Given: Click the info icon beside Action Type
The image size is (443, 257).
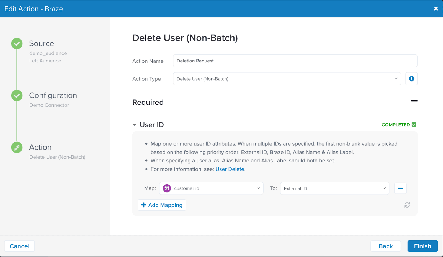Looking at the screenshot, I should [x=411, y=79].
